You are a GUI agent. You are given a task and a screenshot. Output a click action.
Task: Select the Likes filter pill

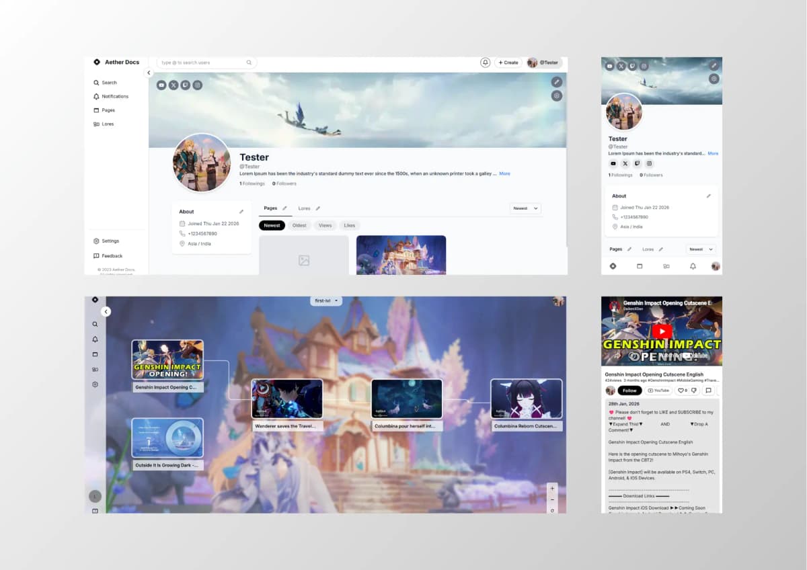pos(349,225)
